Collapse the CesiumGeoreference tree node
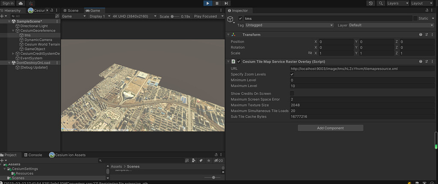This screenshot has height=184, width=438. tap(13, 31)
